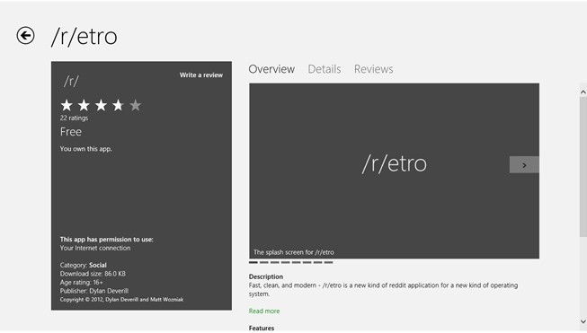Click the /r/ app logo tile
The height and width of the screenshot is (333, 587).
(x=71, y=81)
